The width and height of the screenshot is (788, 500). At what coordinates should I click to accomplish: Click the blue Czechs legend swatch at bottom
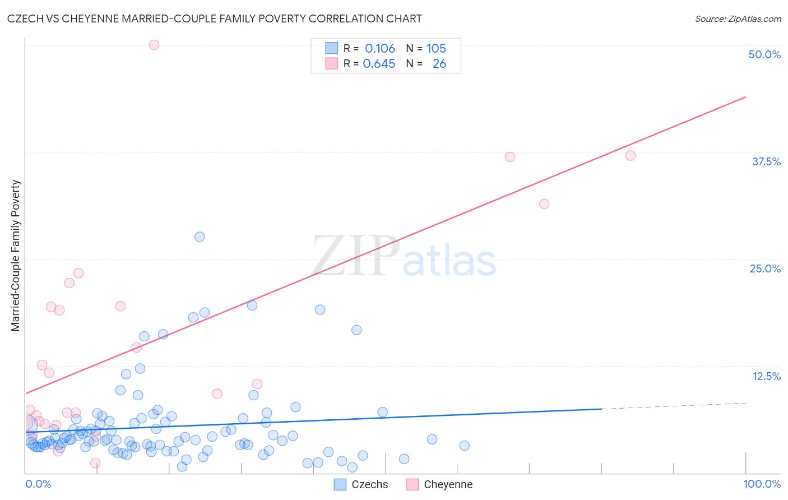pyautogui.click(x=340, y=485)
